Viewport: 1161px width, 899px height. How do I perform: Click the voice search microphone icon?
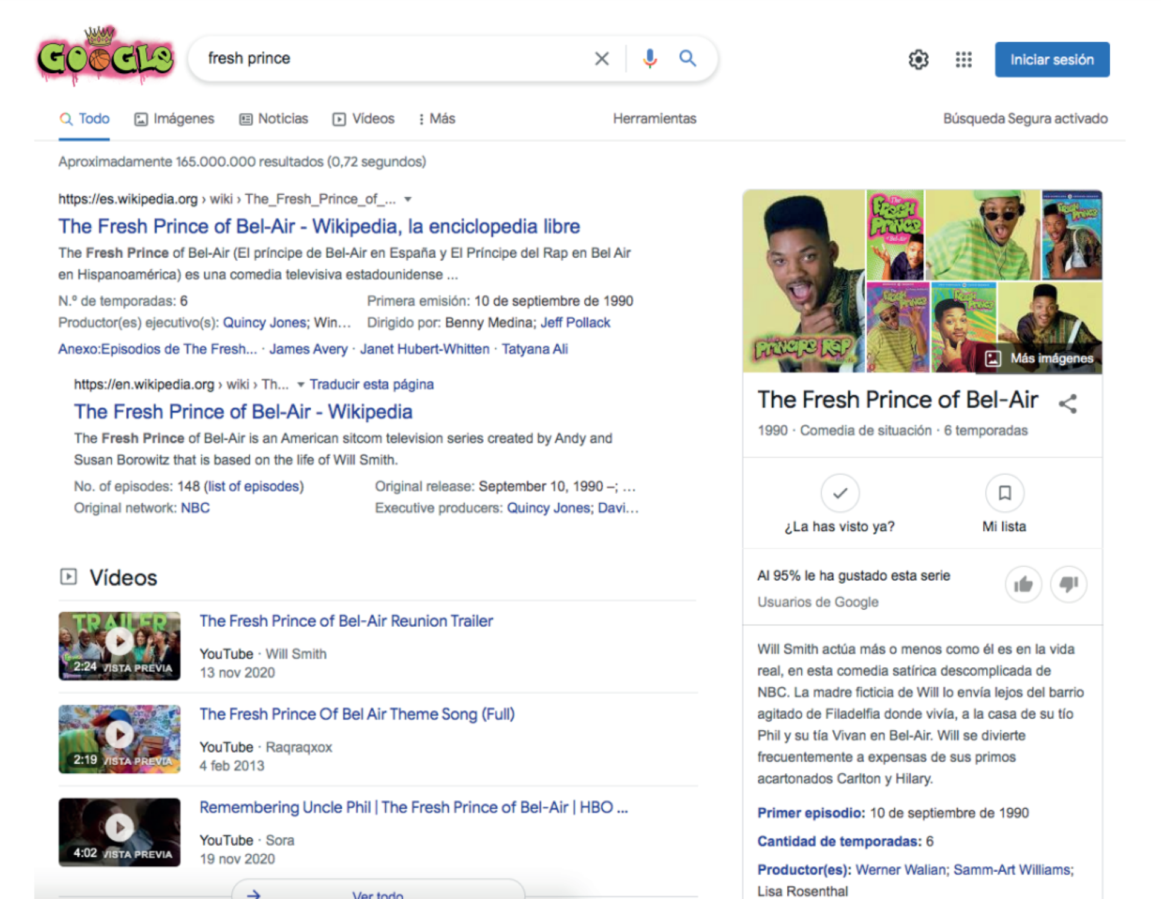(650, 59)
